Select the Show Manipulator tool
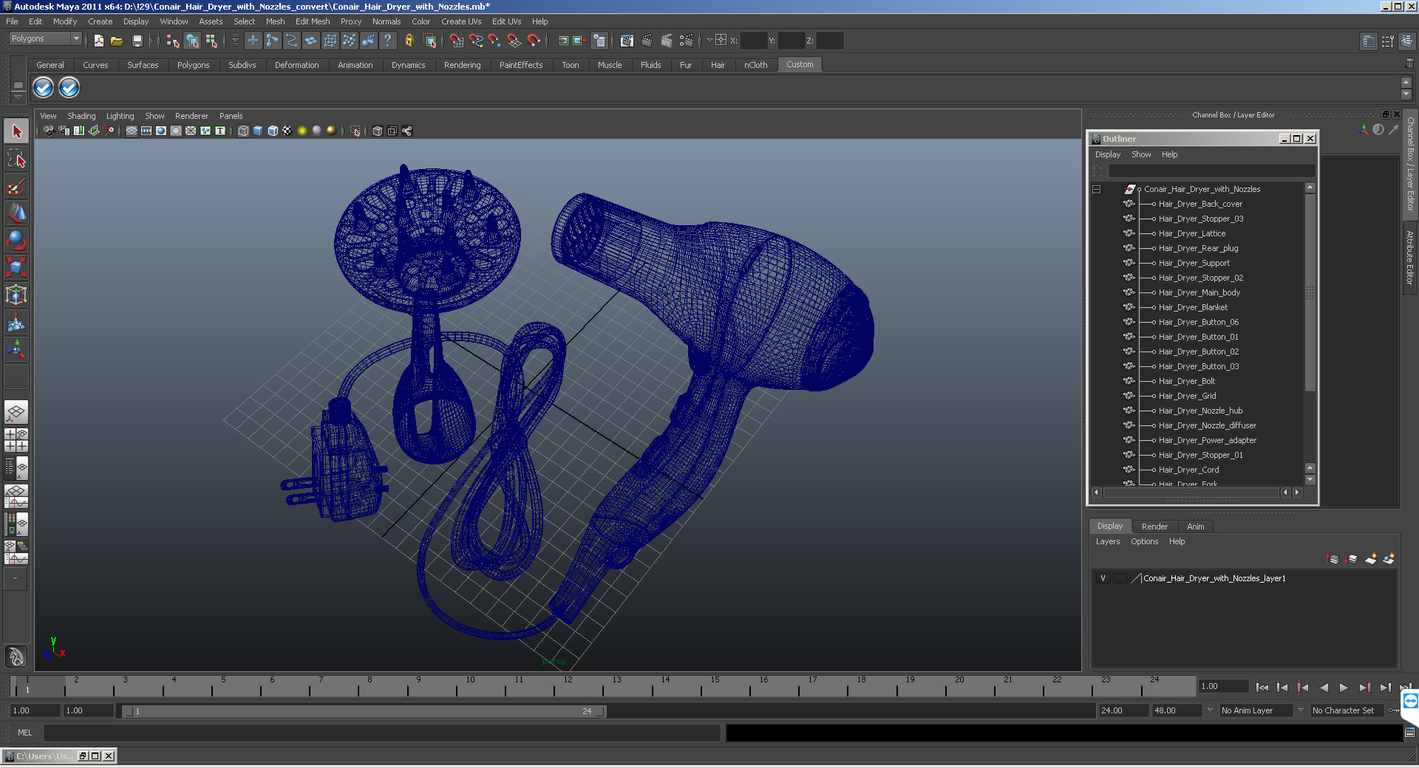The width and height of the screenshot is (1419, 768). (x=16, y=349)
